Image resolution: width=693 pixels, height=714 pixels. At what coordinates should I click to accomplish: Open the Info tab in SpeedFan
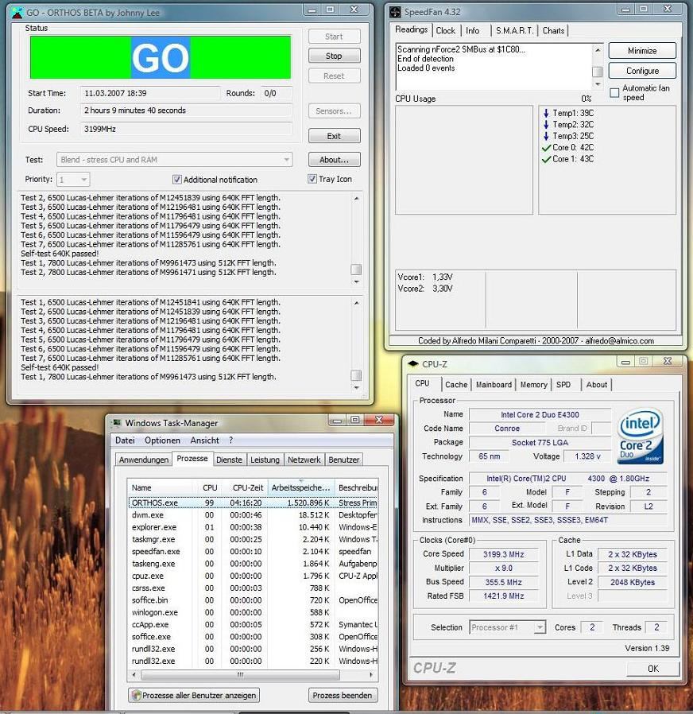pyautogui.click(x=472, y=30)
